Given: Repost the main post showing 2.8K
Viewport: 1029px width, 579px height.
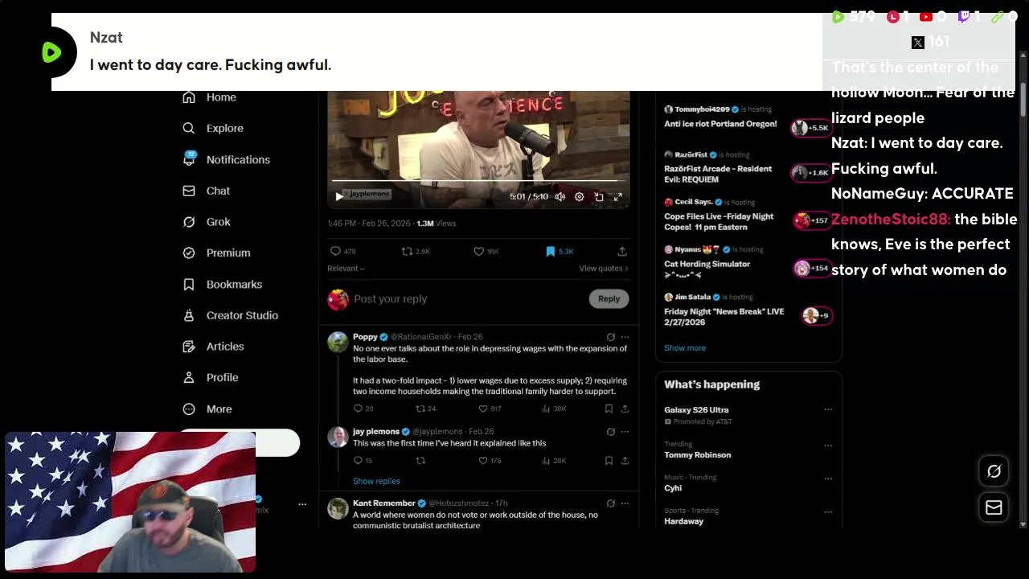Looking at the screenshot, I should point(416,251).
